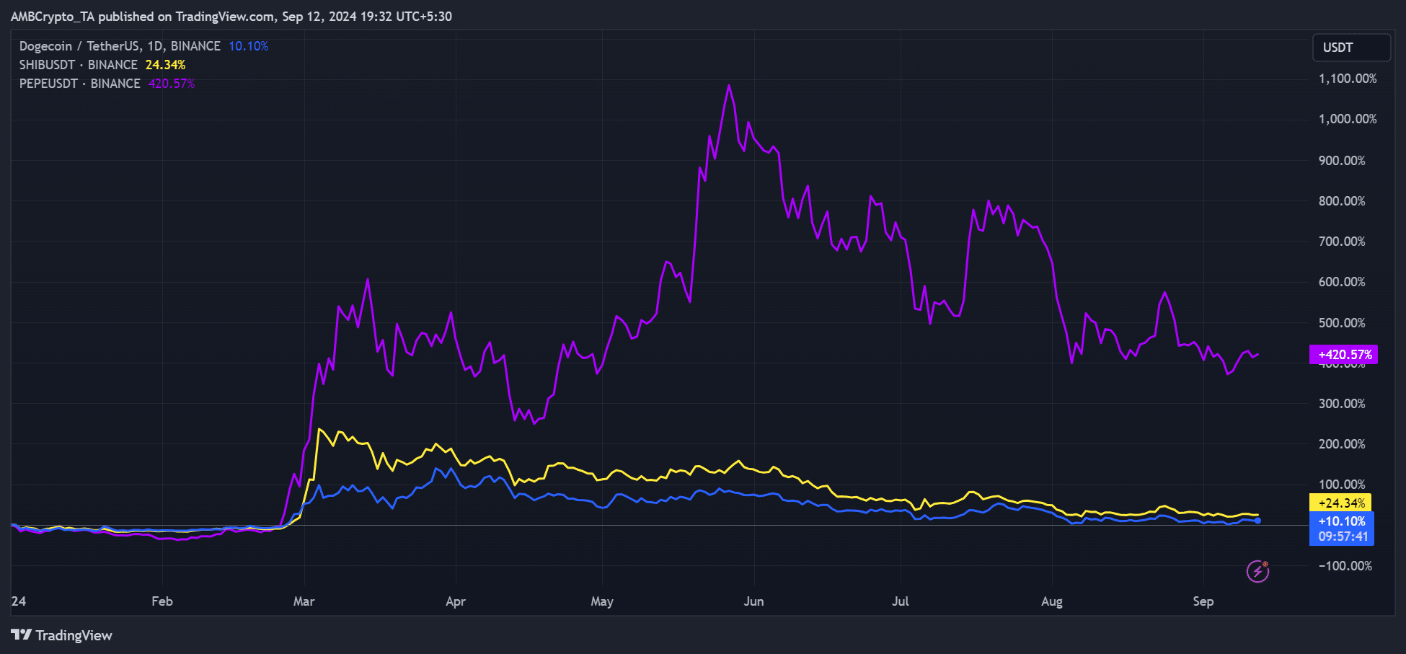The image size is (1406, 654).
Task: Click the 700.00% axis label
Action: (x=1342, y=241)
